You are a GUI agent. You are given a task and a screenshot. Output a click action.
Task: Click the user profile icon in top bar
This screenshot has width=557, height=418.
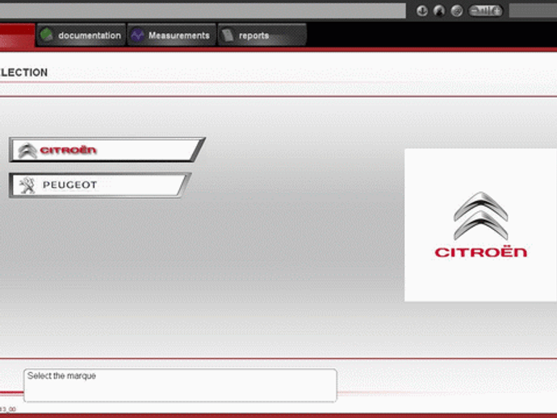(x=439, y=11)
